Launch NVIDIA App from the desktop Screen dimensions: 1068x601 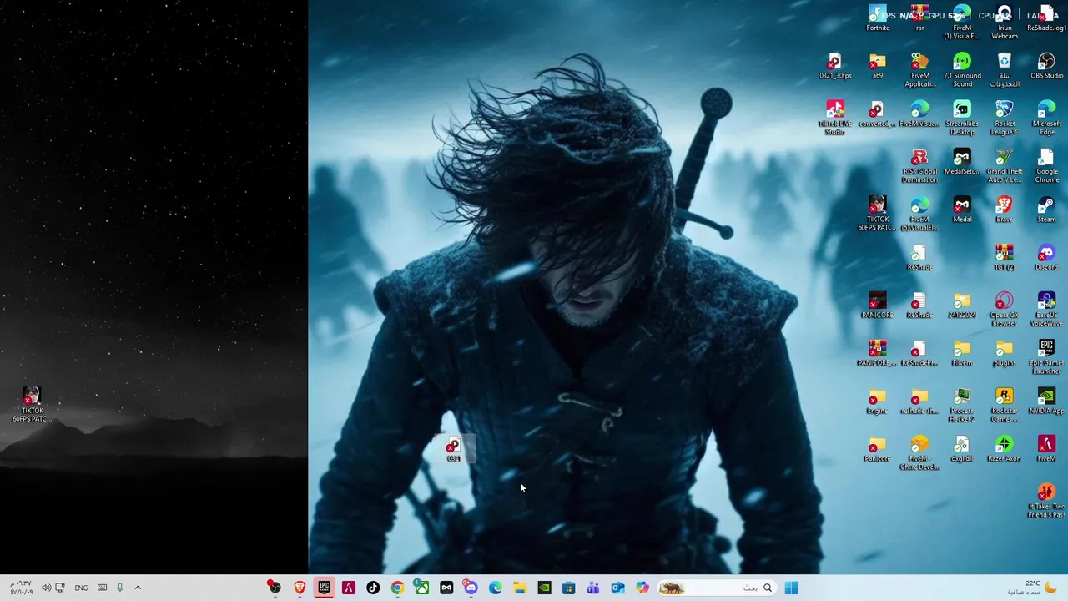(1046, 402)
